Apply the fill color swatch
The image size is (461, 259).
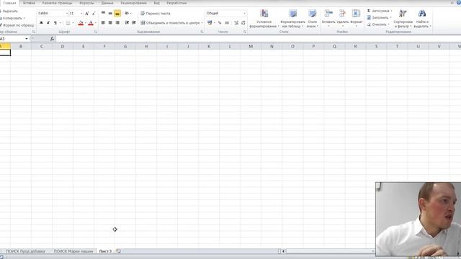coord(81,23)
